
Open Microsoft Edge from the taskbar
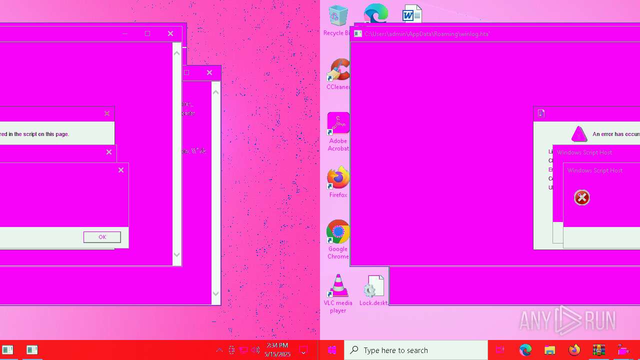(x=525, y=350)
